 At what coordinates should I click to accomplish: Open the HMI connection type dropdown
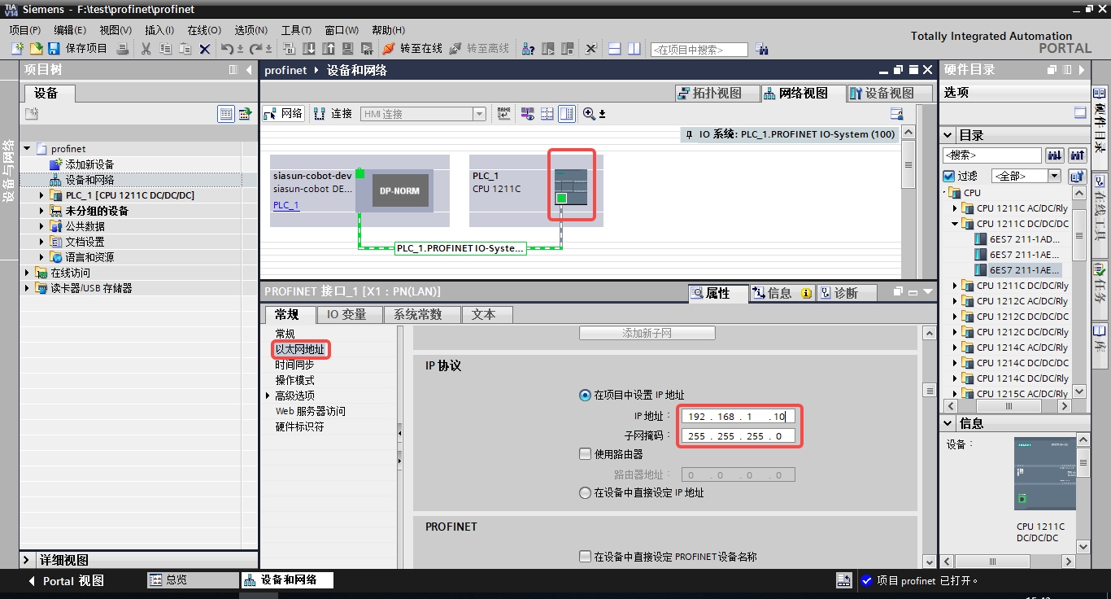[479, 114]
